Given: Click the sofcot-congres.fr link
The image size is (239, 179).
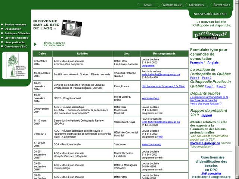Looking at the screenshot, I should tap(164, 86).
